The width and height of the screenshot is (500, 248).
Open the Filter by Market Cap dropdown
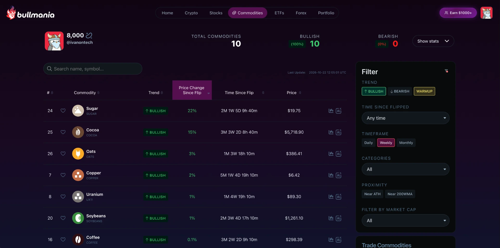pyautogui.click(x=405, y=220)
